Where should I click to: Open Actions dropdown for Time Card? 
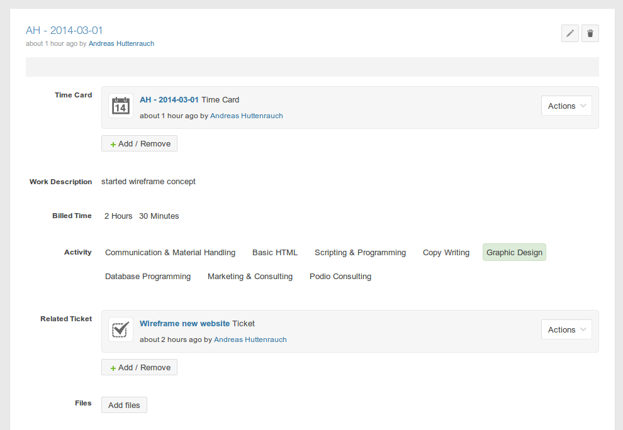tap(566, 106)
